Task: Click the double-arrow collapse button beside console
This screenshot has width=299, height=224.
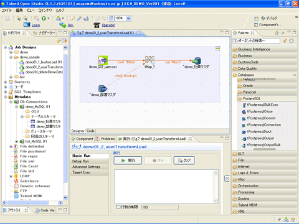Action: tap(227, 179)
